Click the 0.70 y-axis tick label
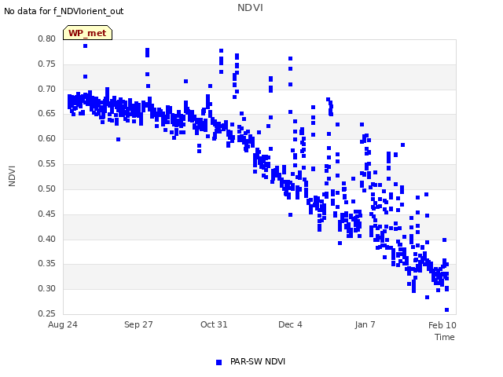This screenshot has height=377, width=503. [47, 89]
